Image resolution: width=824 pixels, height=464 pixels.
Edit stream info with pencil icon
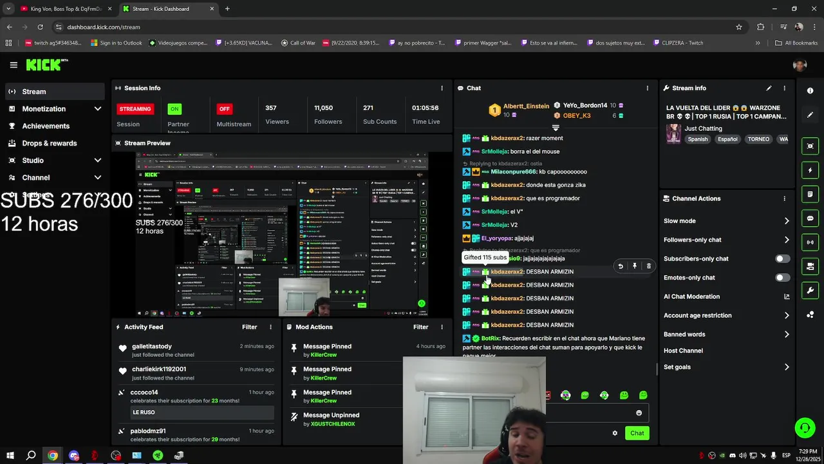(769, 88)
